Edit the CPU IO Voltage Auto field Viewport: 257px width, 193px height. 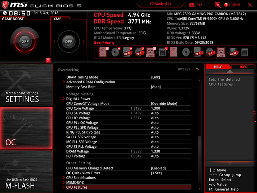click(155, 118)
